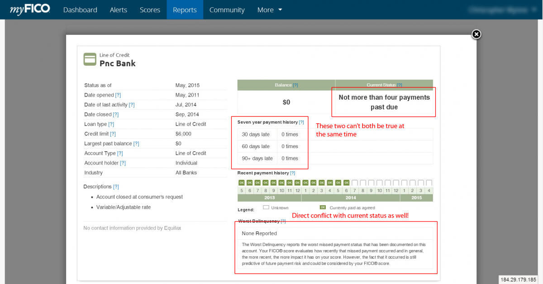Click 'No contact information provided by Equifax'
543x284 pixels.
[x=132, y=228]
